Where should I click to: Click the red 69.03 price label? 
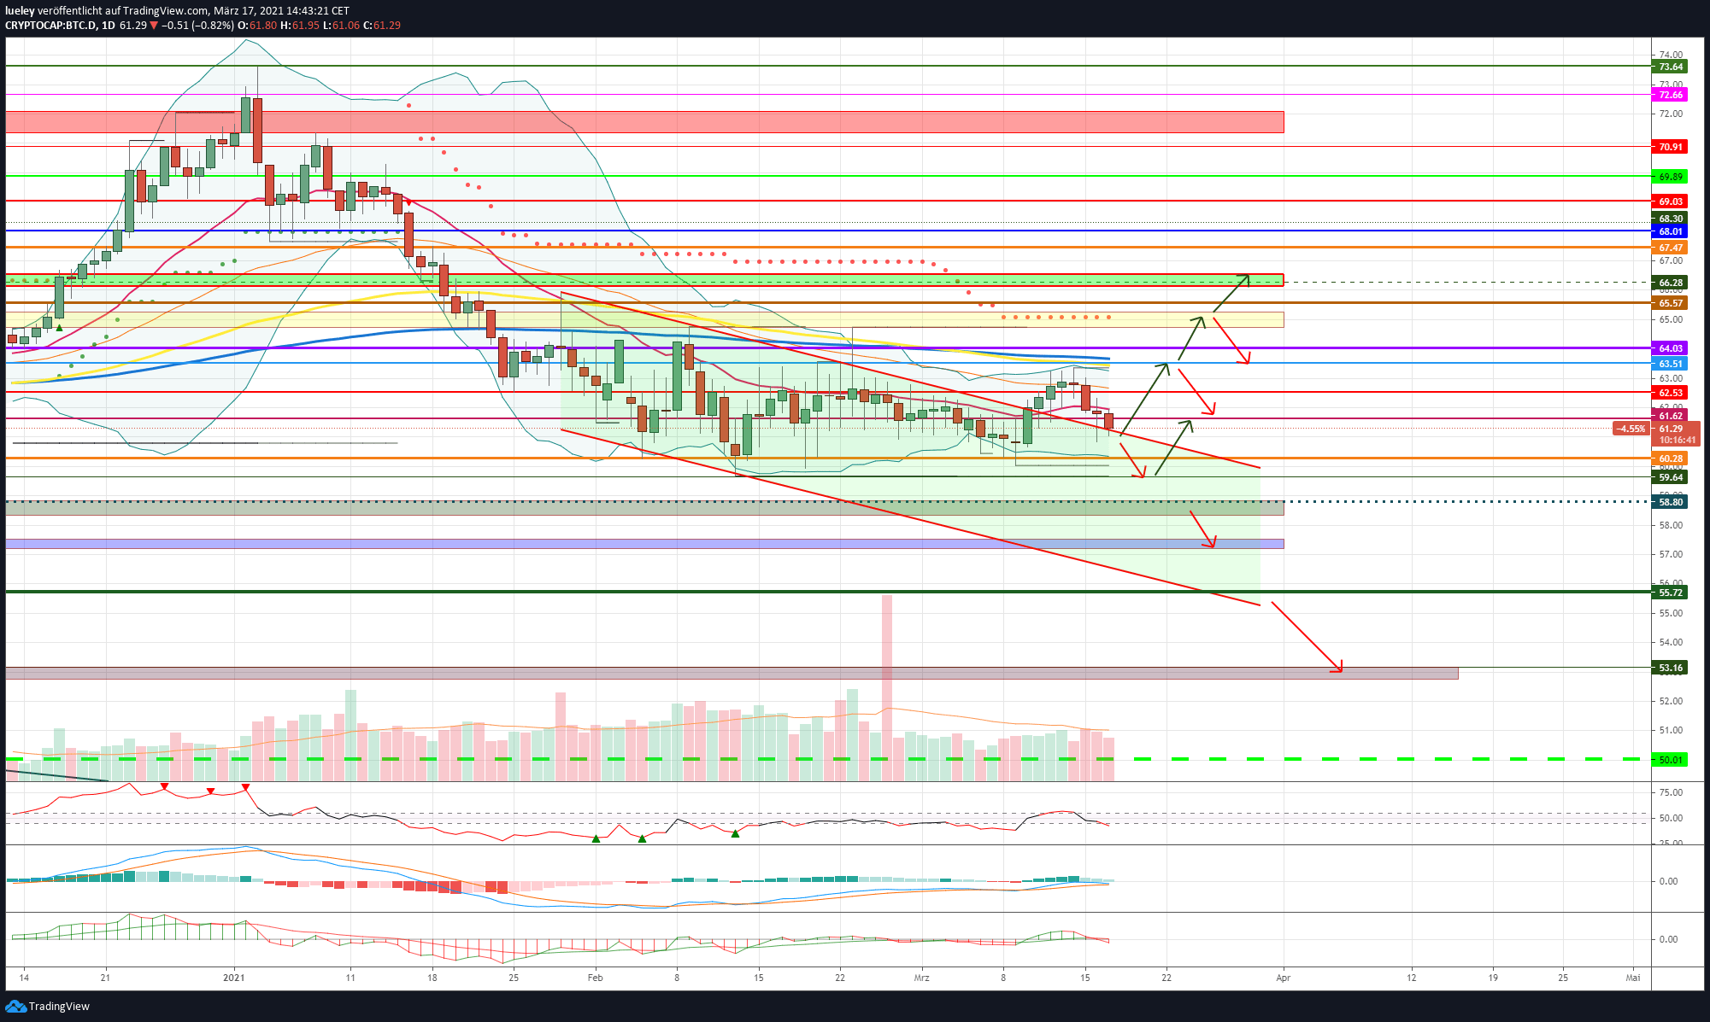1670,201
